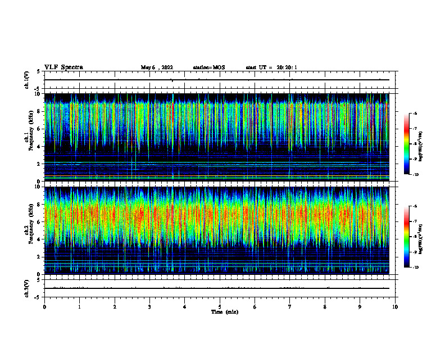Viewport: 445px width, 344px height.
Task: Click the "4" kHz tick on ch.2 spectrogram
Action: [39, 239]
